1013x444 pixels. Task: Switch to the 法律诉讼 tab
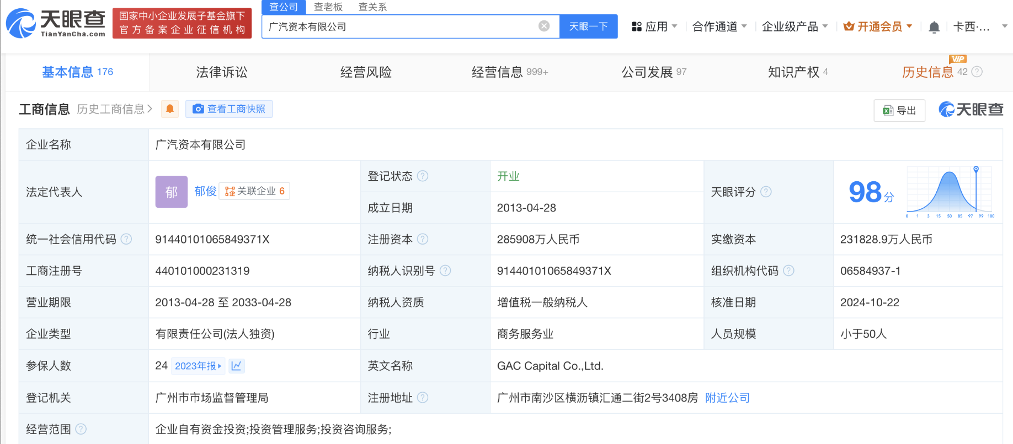(x=222, y=72)
